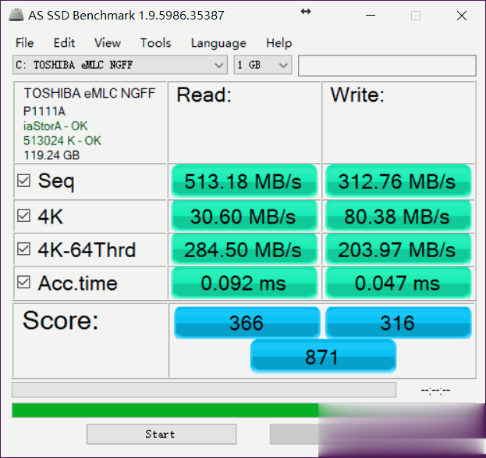Image resolution: width=486 pixels, height=458 pixels.
Task: Click the 4K read result 30.60 MB/s
Action: [244, 216]
